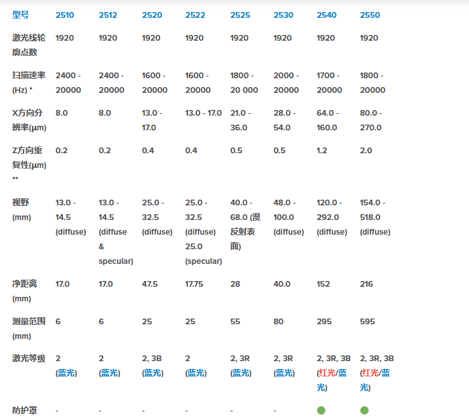Click measurement range value 595 for 2550
The image size is (469, 419).
[368, 322]
